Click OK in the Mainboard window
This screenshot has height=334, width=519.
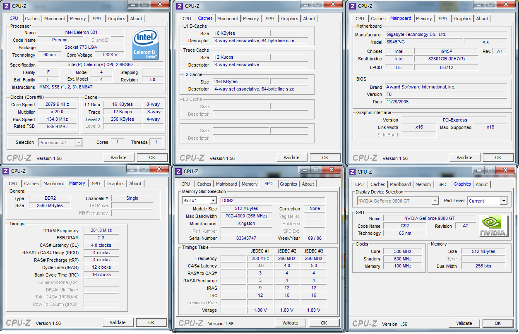click(498, 157)
